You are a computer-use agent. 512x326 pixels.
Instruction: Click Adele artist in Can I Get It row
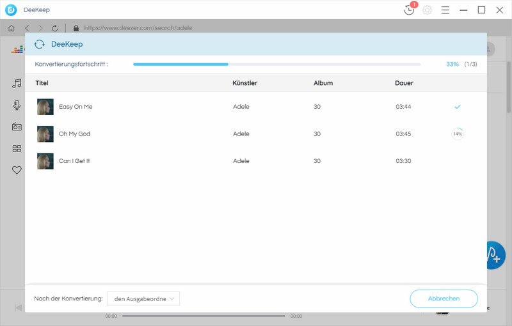241,160
